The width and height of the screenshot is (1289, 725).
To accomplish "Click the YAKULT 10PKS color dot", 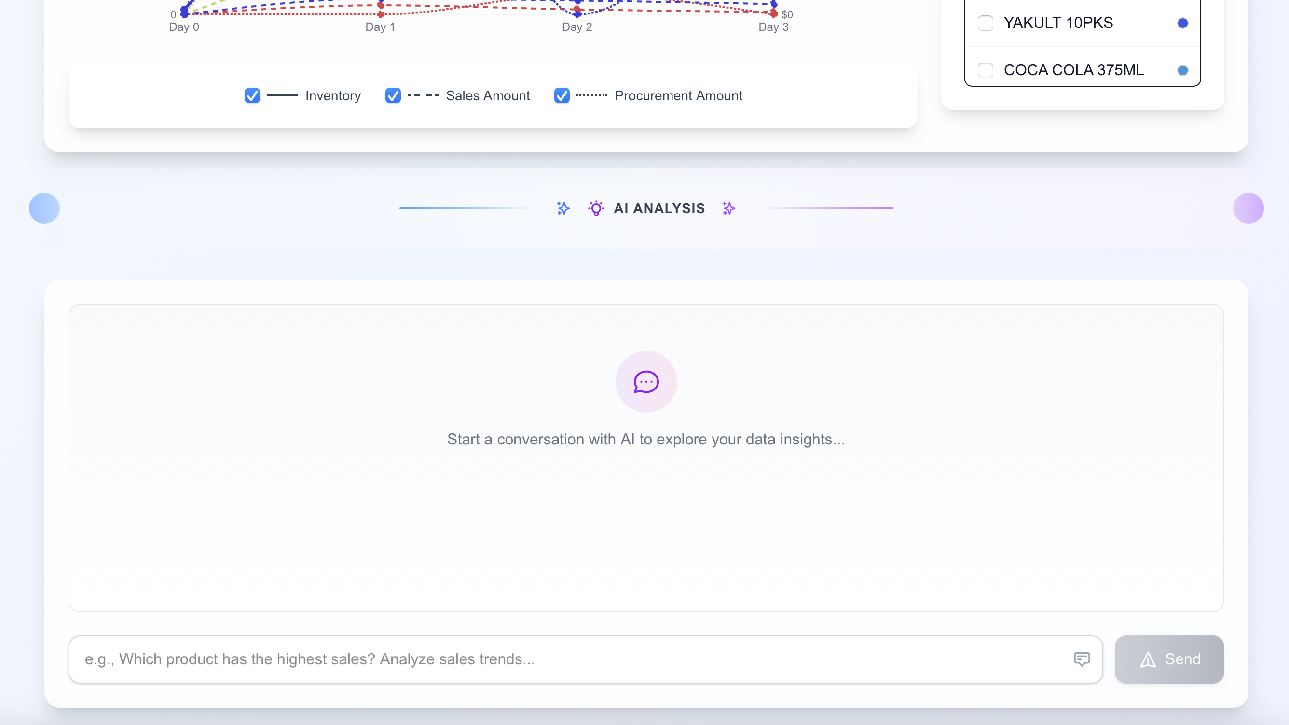I will (1182, 23).
